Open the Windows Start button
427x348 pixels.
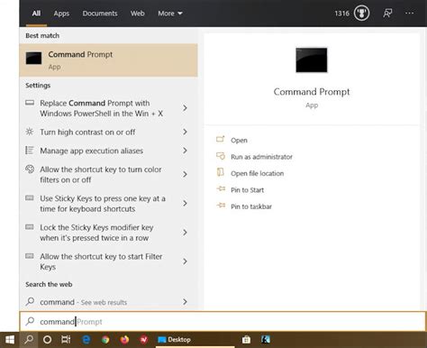10,340
